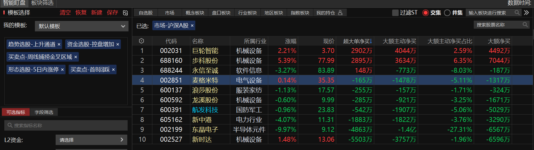Remove the 趋势选股-上升通道 filter tag
This screenshot has height=150, width=534.
[59, 44]
